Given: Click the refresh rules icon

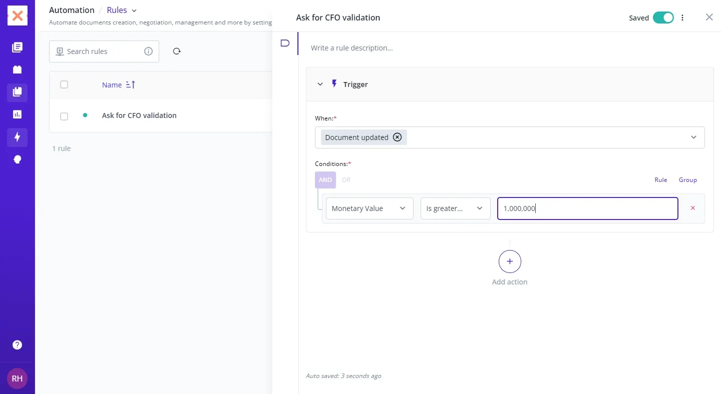Looking at the screenshot, I should [x=177, y=51].
